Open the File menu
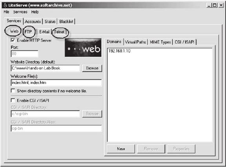Viewport: 226px width, 167px height. [6, 12]
